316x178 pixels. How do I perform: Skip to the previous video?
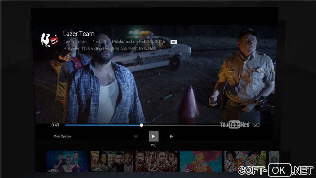(x=136, y=136)
